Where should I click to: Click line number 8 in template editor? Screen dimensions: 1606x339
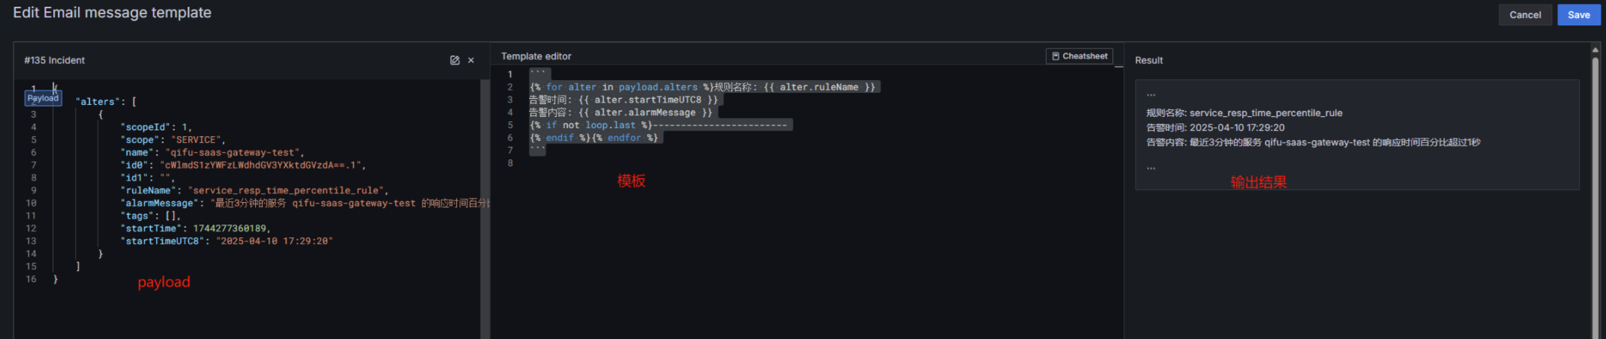510,163
